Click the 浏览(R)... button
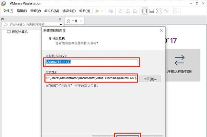This screenshot has width=207, height=137. (150, 79)
